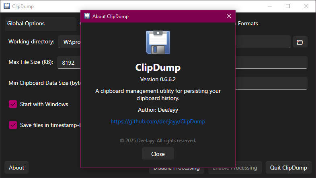Toggle the Start with Windows checkbox
The image size is (316, 178).
(13, 104)
